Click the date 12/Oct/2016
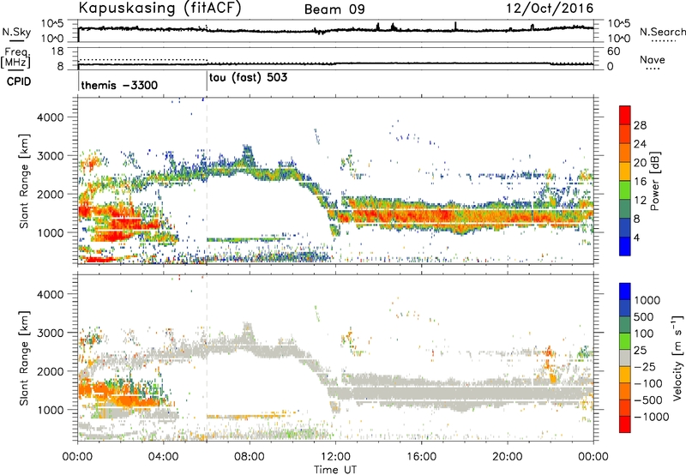Image resolution: width=686 pixels, height=475 pixels. click(550, 9)
